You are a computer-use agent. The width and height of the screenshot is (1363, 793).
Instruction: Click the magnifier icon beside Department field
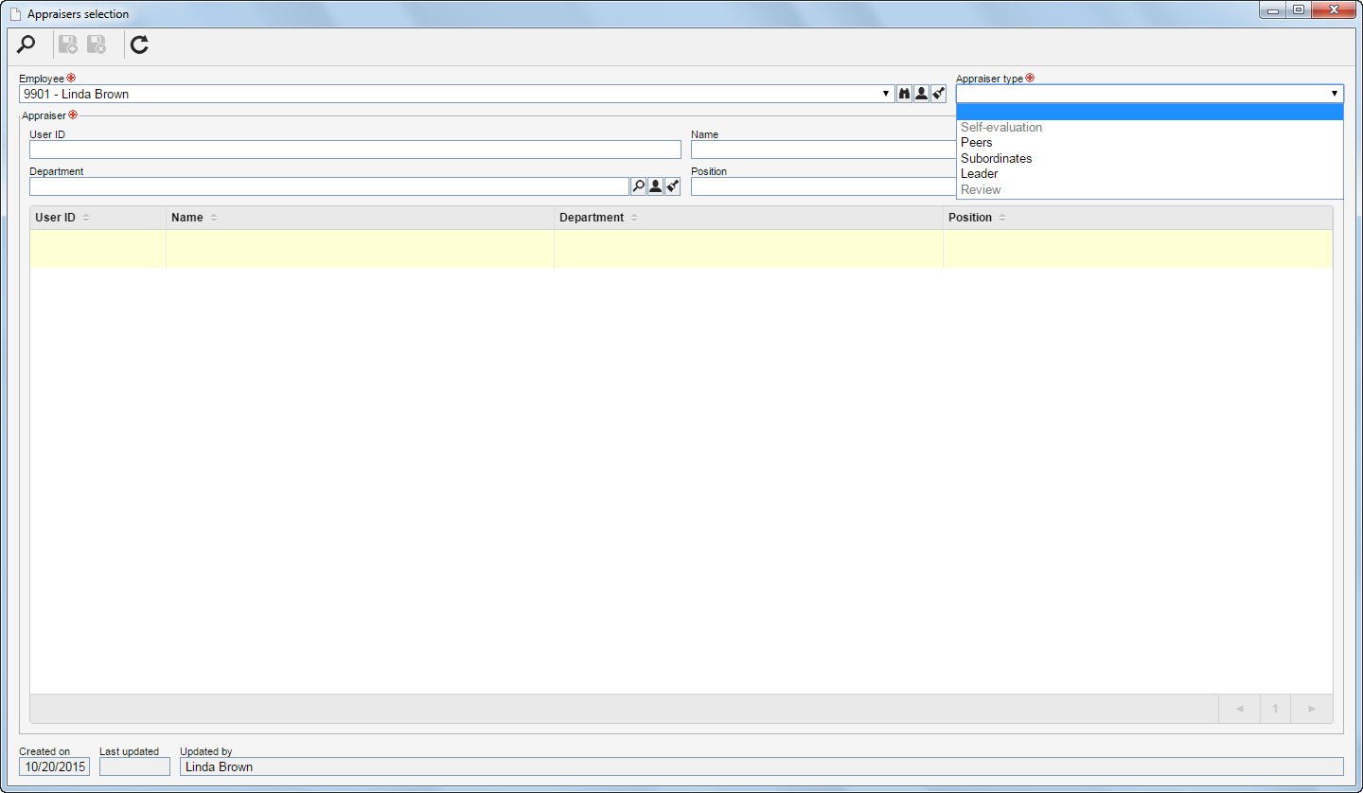point(638,186)
